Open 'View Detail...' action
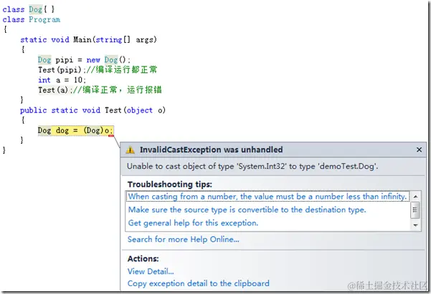431x294 pixels. (151, 272)
